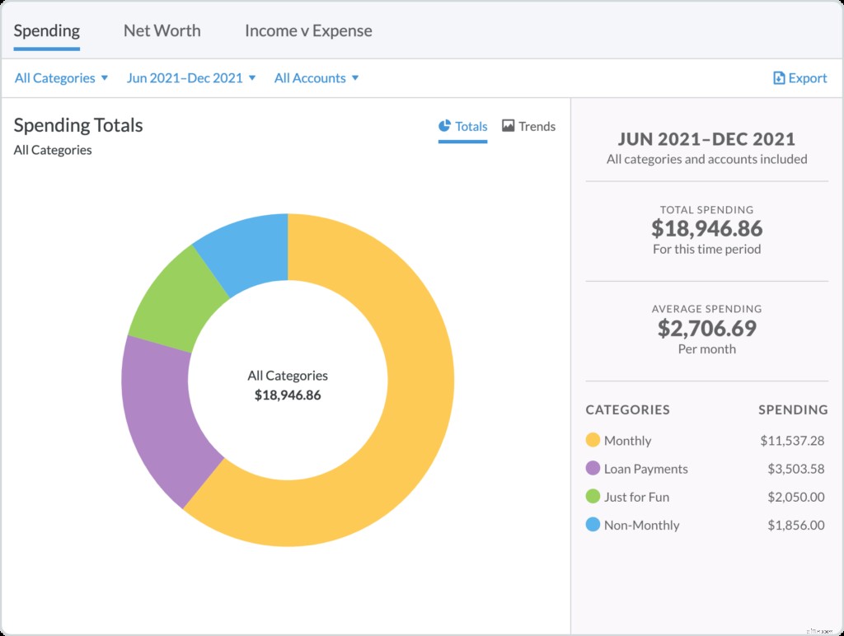Open the Income v Expense tab

click(307, 30)
